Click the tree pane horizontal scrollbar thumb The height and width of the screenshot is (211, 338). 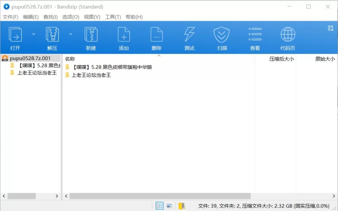pos(22,196)
